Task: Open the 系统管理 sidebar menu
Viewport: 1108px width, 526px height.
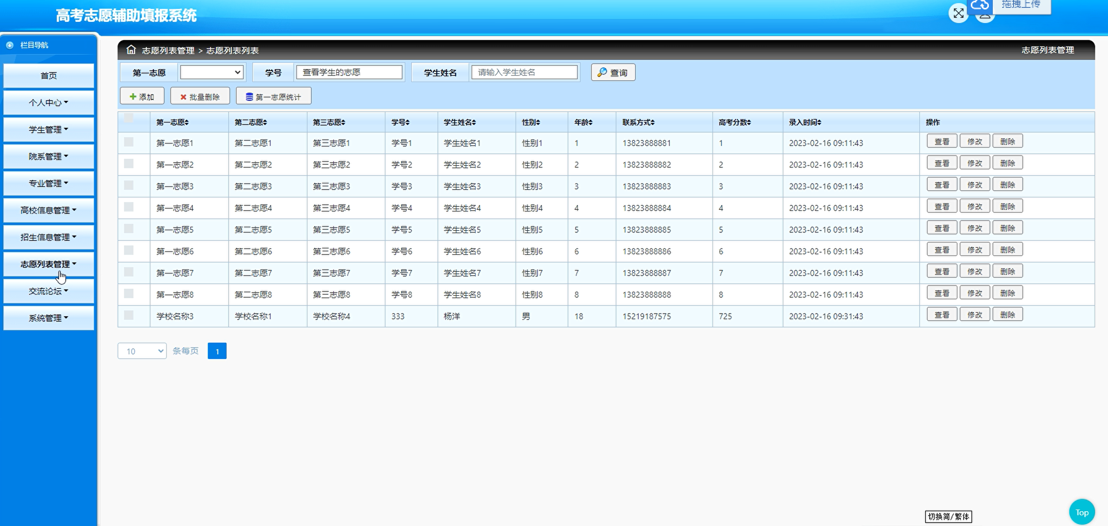Action: click(x=49, y=318)
